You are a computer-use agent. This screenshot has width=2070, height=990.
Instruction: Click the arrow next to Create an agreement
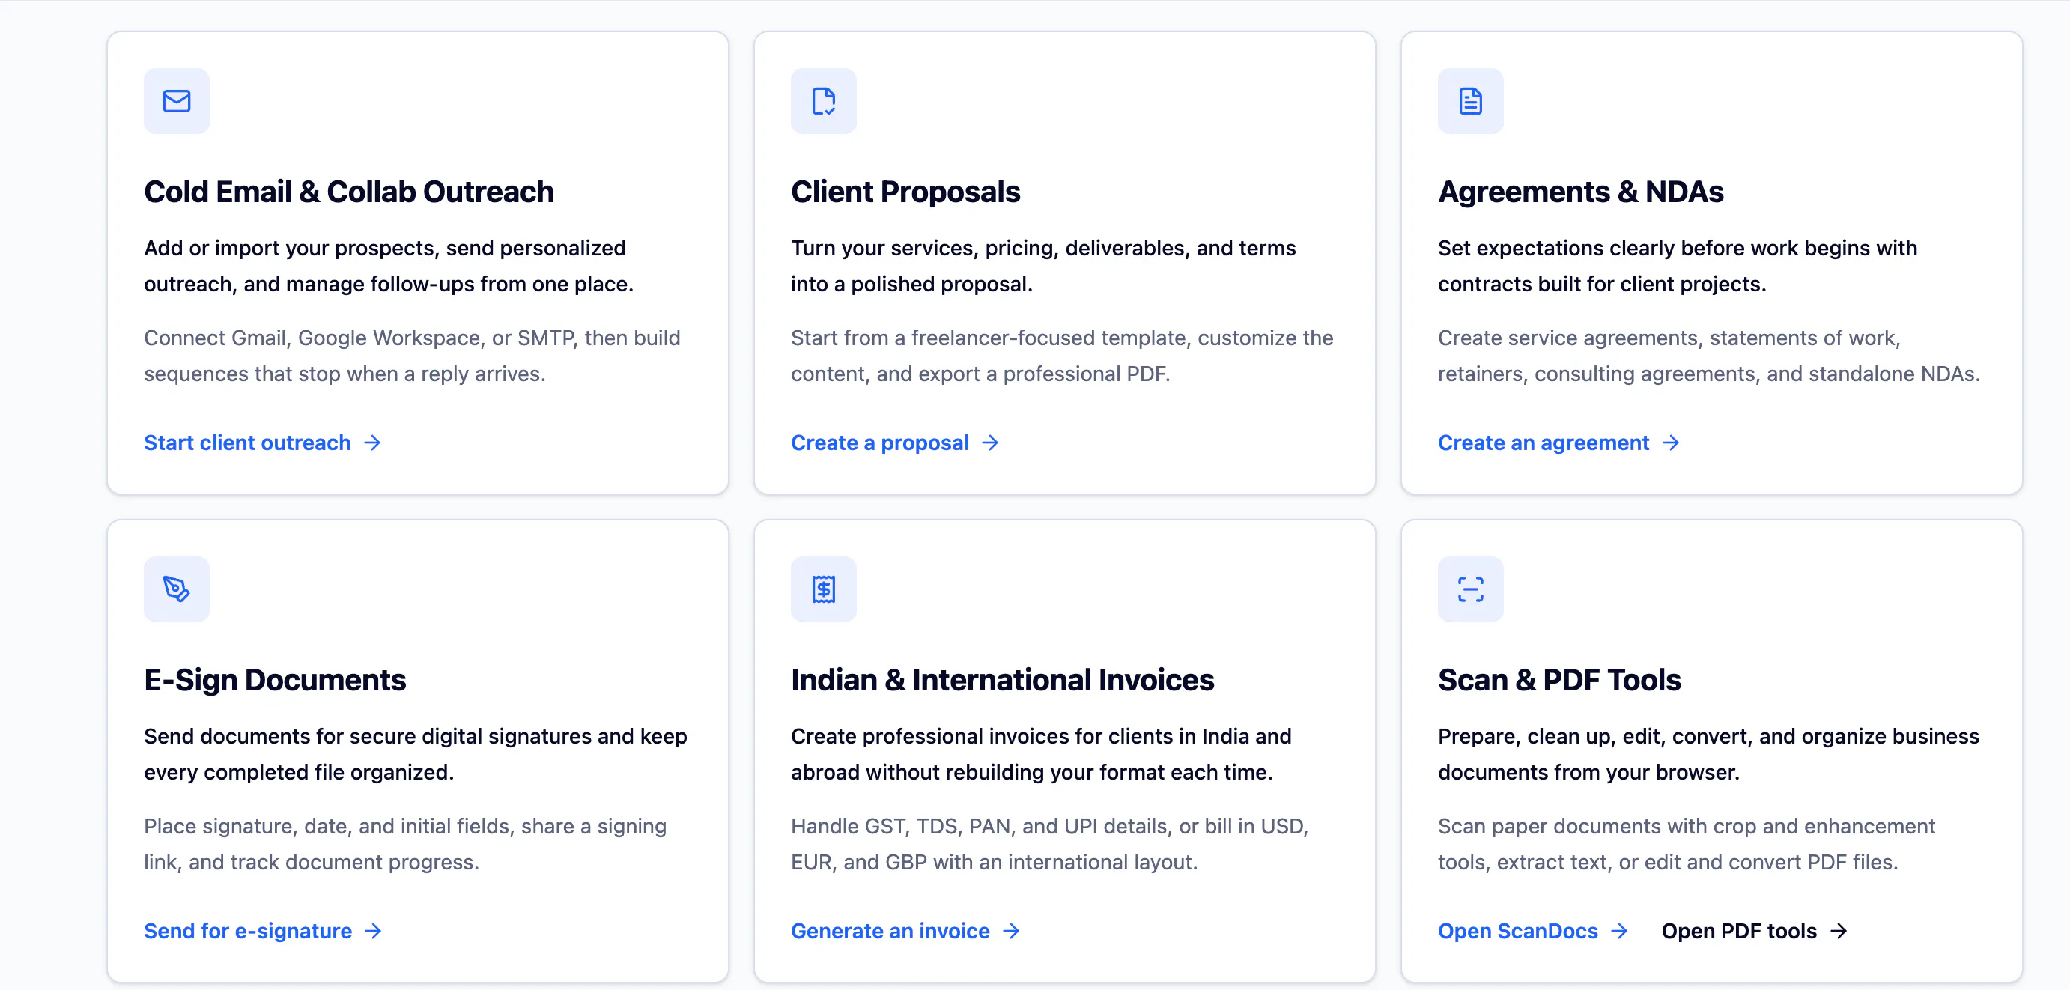[1671, 443]
